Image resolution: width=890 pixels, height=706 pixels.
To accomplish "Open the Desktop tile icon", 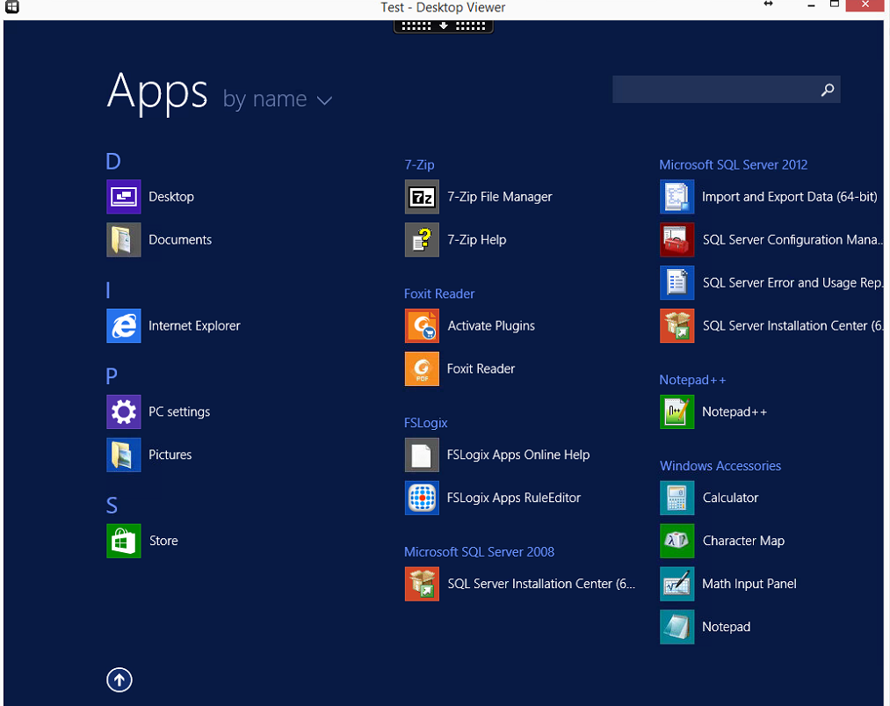I will tap(124, 197).
